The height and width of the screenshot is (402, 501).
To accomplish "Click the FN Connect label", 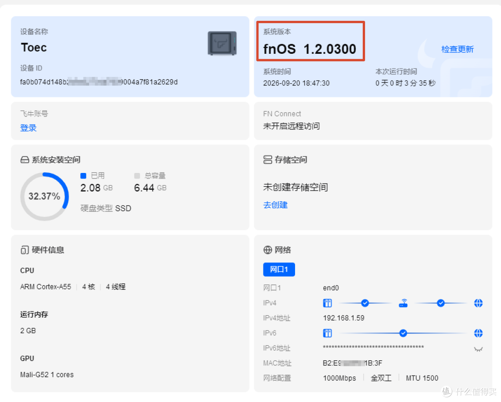I will 282,114.
